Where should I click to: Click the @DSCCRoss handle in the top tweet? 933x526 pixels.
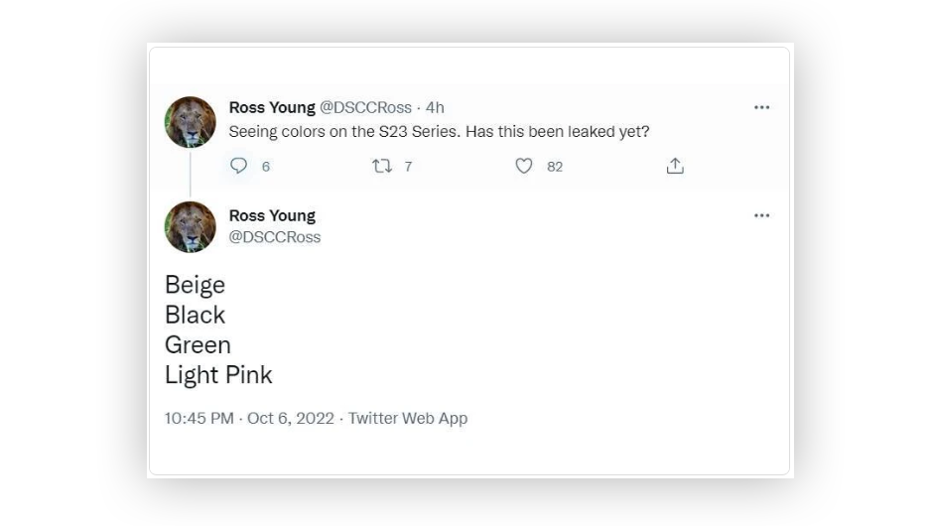click(365, 107)
